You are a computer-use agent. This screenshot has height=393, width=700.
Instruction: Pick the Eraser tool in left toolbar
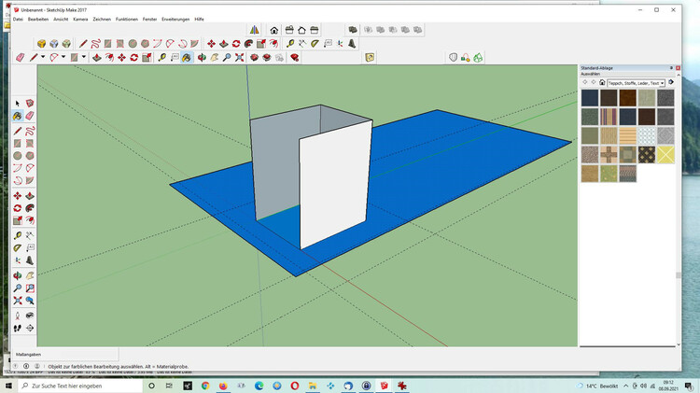point(30,117)
